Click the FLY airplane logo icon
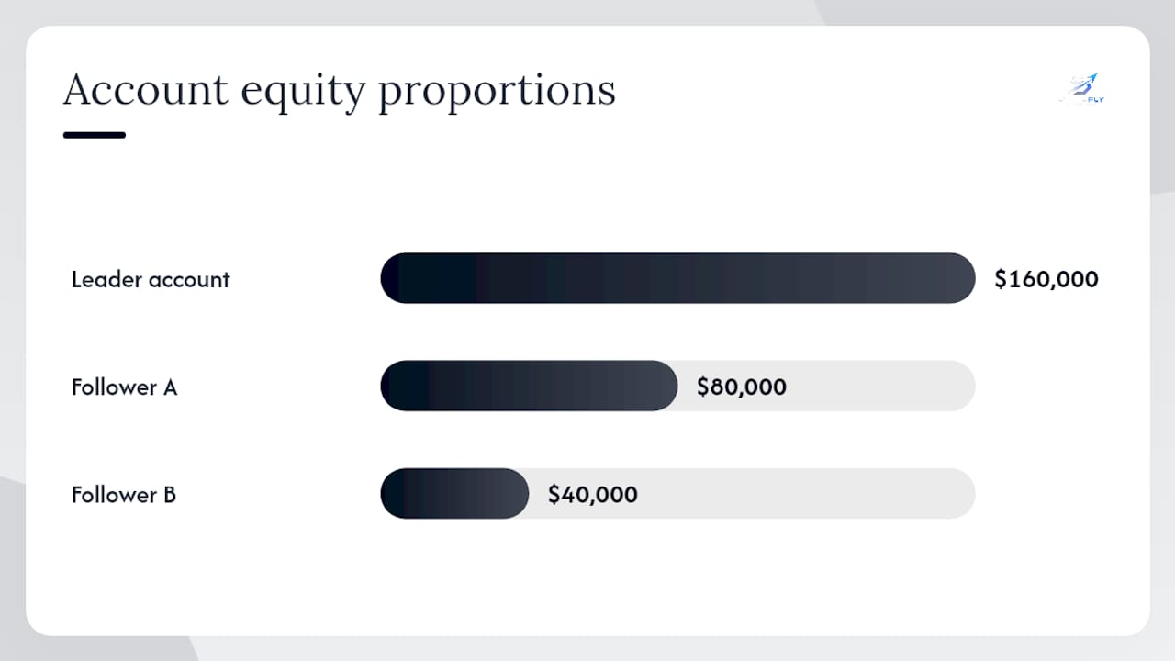1175x661 pixels. (x=1081, y=89)
